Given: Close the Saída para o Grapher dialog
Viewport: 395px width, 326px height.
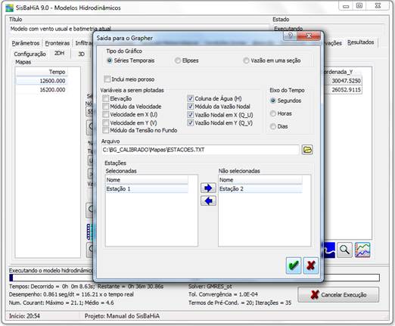Looking at the screenshot, I should (x=309, y=36).
